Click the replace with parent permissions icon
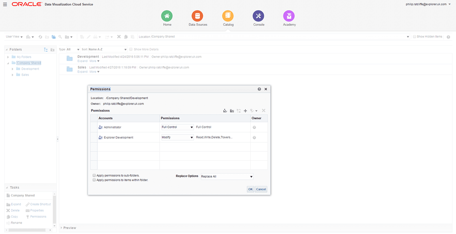Image resolution: width=456 pixels, height=234 pixels. [232, 111]
